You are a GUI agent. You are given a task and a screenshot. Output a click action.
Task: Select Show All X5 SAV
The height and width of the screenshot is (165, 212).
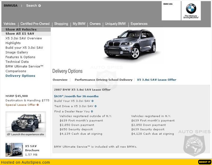(20, 34)
